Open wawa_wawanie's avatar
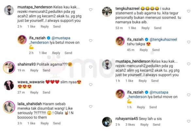196x131 pixels. 9,85
